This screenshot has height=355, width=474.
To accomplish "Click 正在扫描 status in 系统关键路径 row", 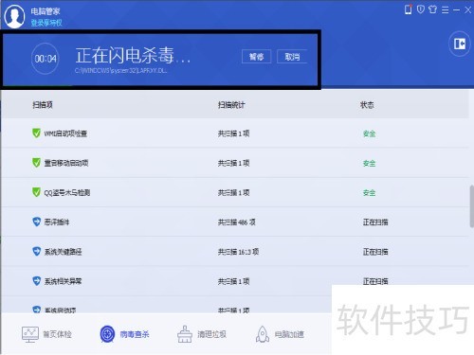I will click(x=375, y=252).
